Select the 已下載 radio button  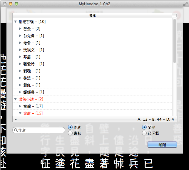coord(144,133)
